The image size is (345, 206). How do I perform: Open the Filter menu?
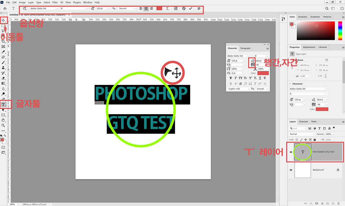(55, 2)
